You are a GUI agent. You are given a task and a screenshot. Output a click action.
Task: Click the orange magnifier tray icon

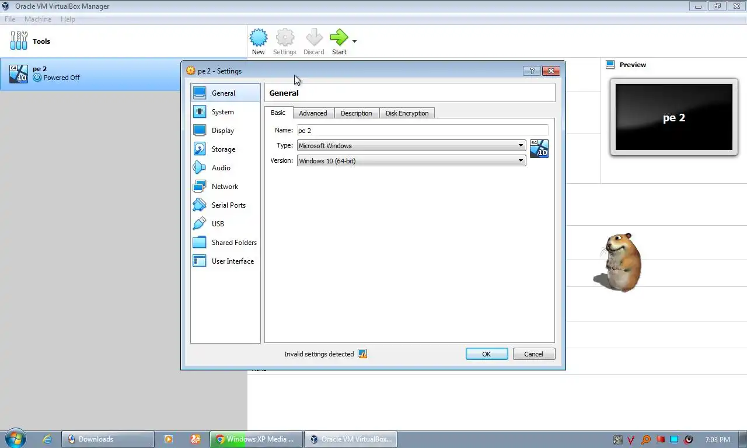pyautogui.click(x=646, y=440)
